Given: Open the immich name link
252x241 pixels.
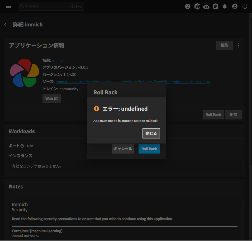Looking at the screenshot, I should pos(58,60).
